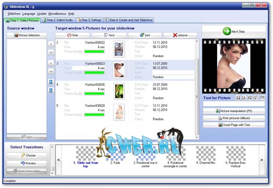The width and height of the screenshot is (273, 188).
Task: Click first rotate icon beside Text for Picture
Action: [238, 98]
